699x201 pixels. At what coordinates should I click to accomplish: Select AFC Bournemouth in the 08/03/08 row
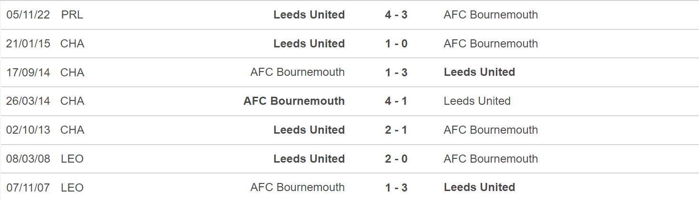[491, 159]
